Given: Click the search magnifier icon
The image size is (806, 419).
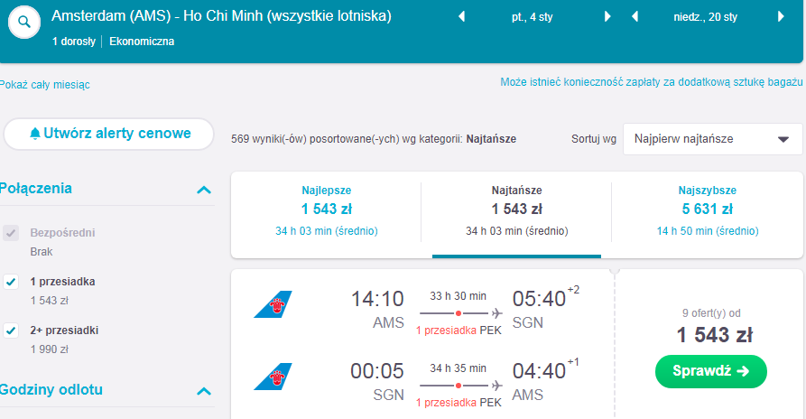Looking at the screenshot, I should coord(24,23).
